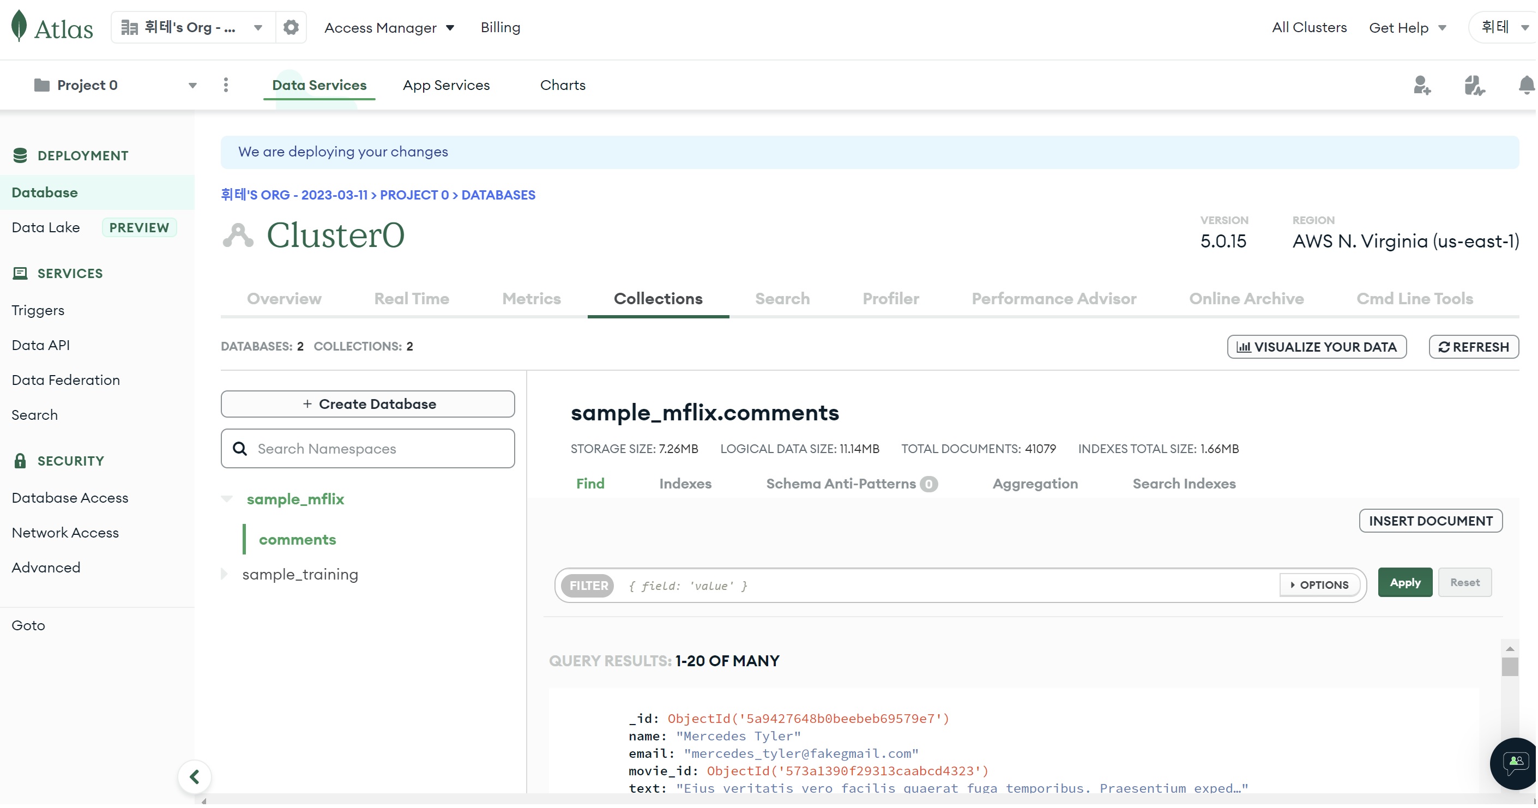Open the Aggregation tab
Viewport: 1538px width, 808px height.
1035,484
